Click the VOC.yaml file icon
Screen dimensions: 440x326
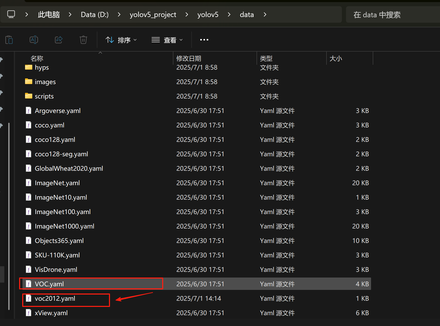tap(29, 284)
